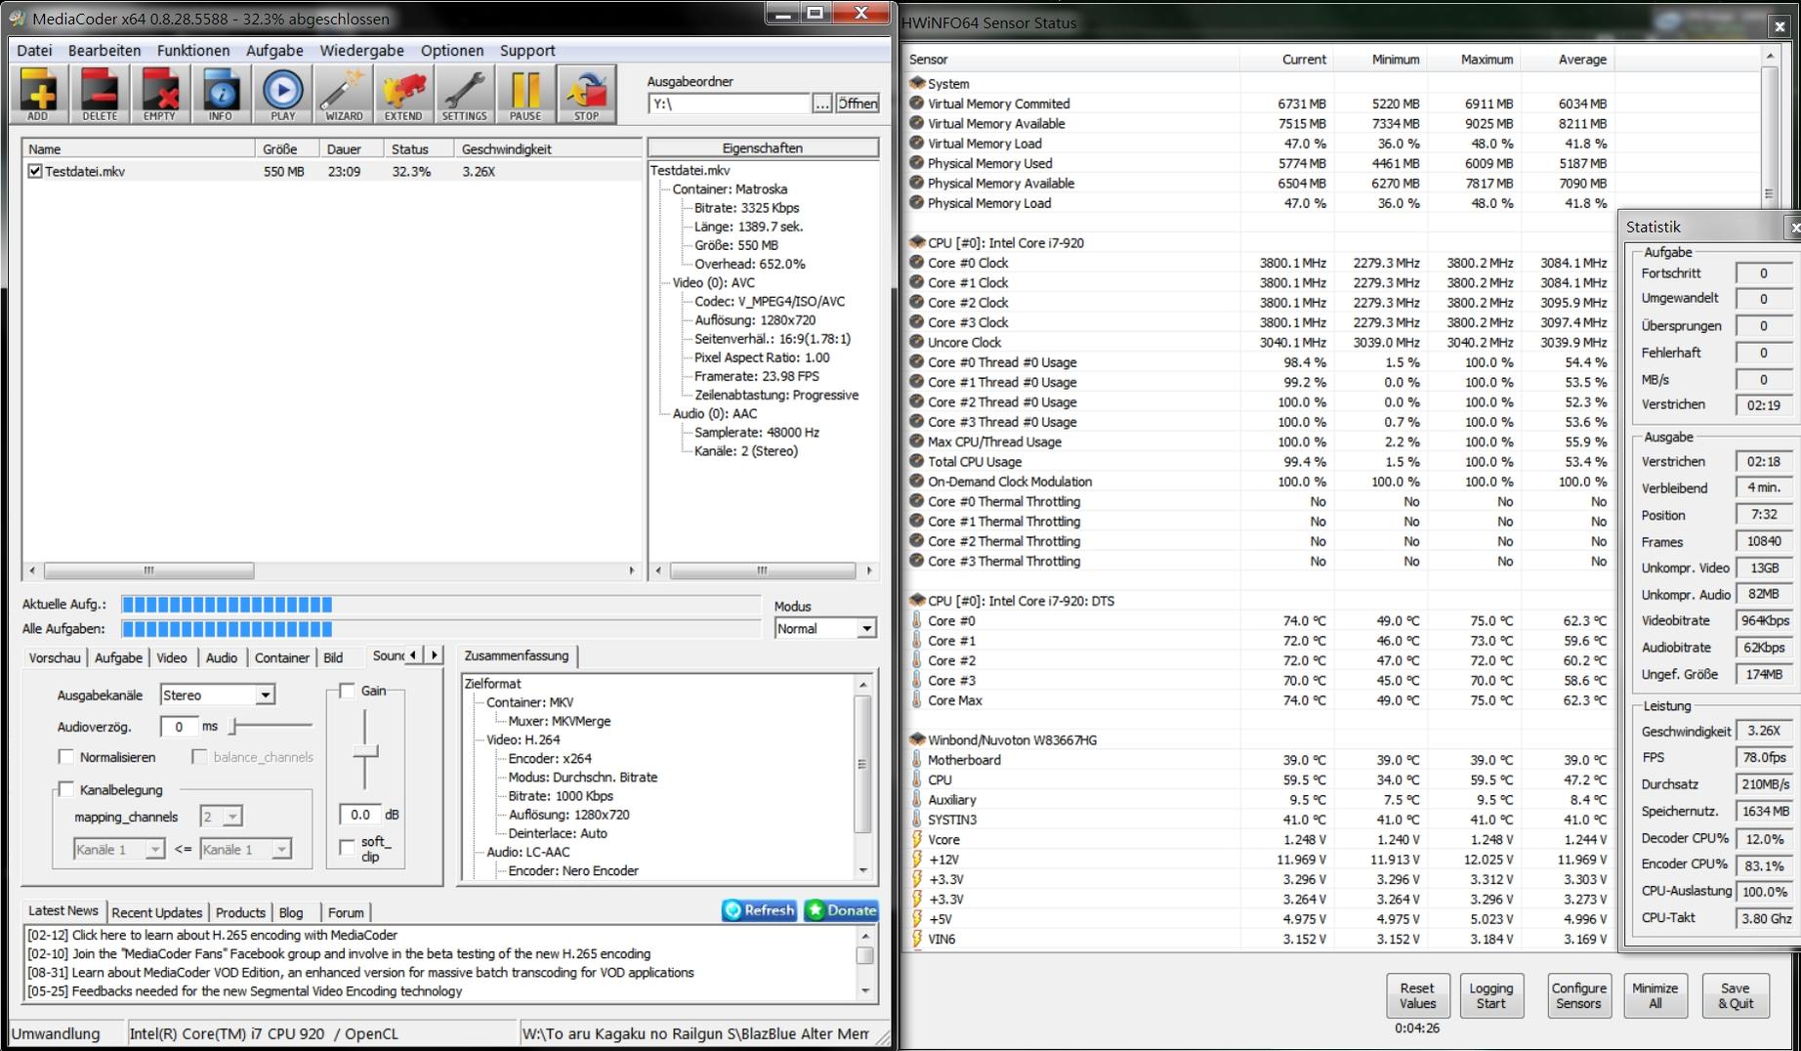Click the Vcore voltage lightning icon
Viewport: 1801px width, 1051px height.
pos(916,839)
